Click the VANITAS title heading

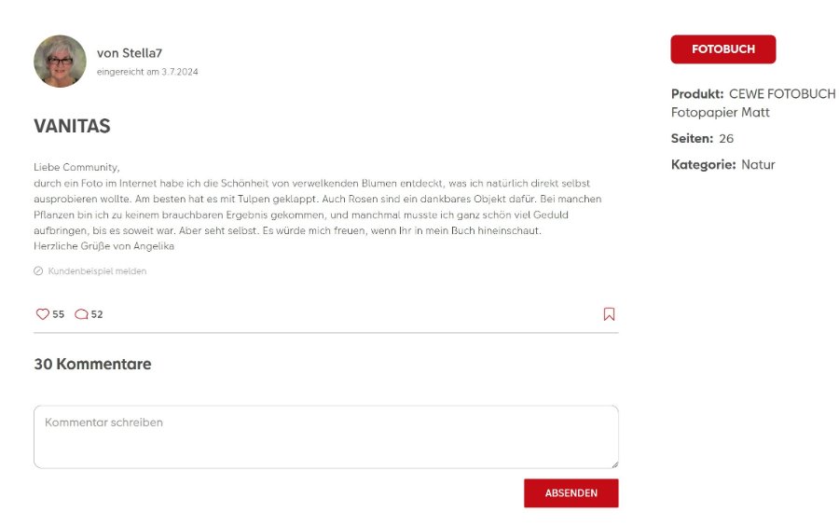[72, 126]
